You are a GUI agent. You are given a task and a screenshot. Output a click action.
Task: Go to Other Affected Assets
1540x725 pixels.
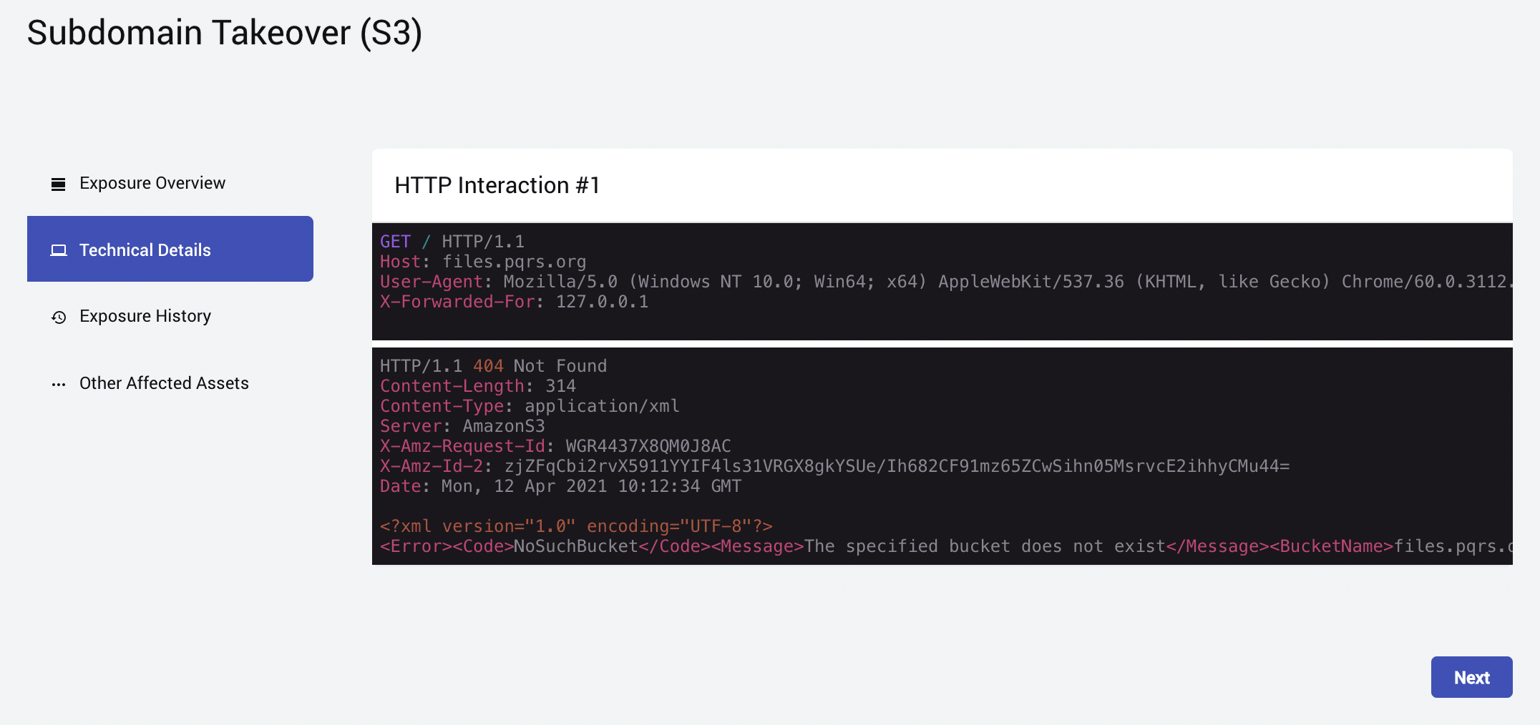point(164,383)
